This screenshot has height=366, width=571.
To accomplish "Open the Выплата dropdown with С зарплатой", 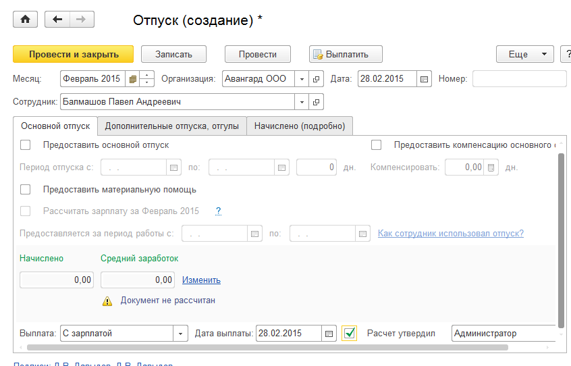I will [x=180, y=334].
